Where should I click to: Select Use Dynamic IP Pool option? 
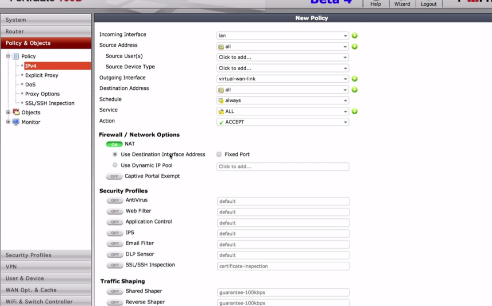[x=115, y=165]
